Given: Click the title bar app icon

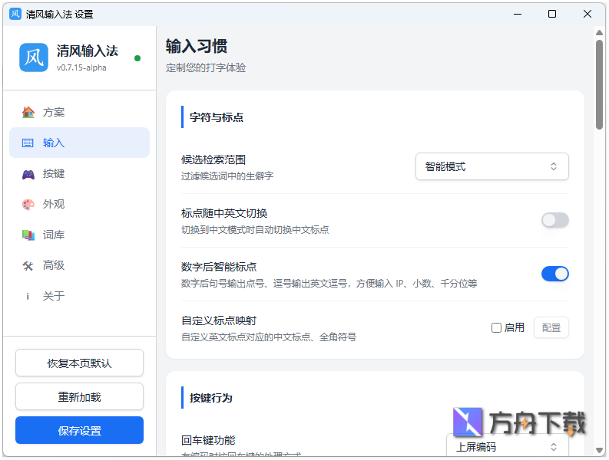Looking at the screenshot, I should click(15, 15).
